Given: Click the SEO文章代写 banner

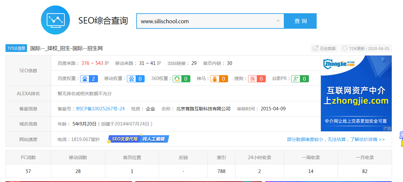Looking at the screenshot, I should pos(139,139).
